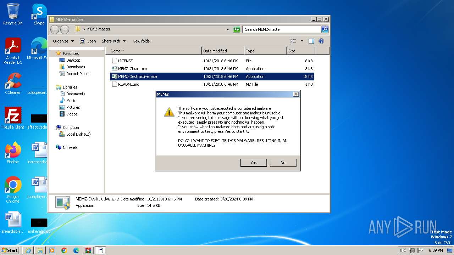Sort files by Name column
Screen dimensions: 454x255
[154, 51]
